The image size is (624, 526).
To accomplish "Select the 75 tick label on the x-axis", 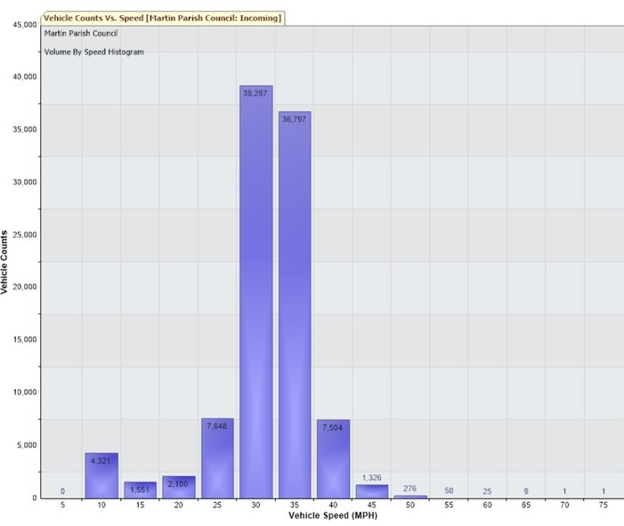I will [604, 505].
